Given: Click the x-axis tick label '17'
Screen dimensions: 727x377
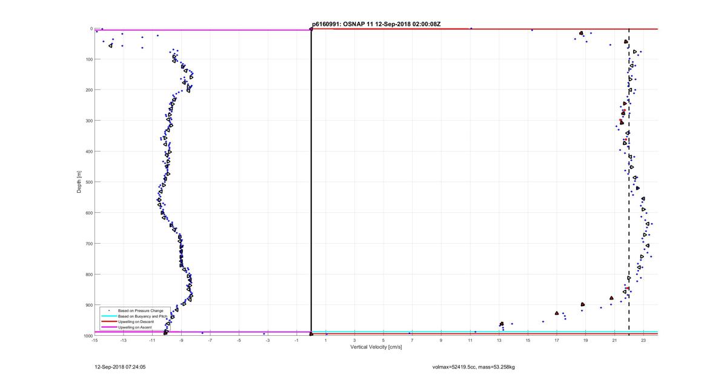Looking at the screenshot, I should pyautogui.click(x=557, y=341).
